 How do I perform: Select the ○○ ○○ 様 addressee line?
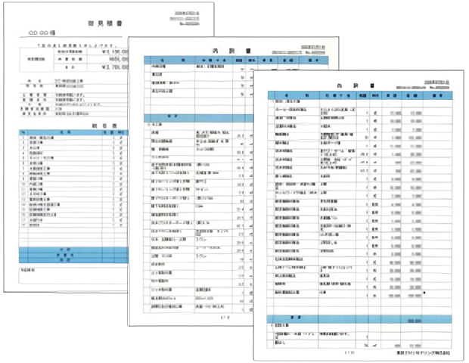pyautogui.click(x=42, y=33)
